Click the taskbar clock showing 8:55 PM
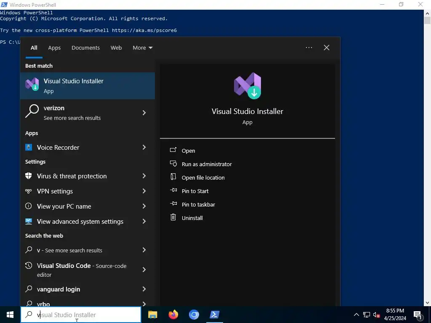Viewport: 431px width, 323px height. [395, 315]
